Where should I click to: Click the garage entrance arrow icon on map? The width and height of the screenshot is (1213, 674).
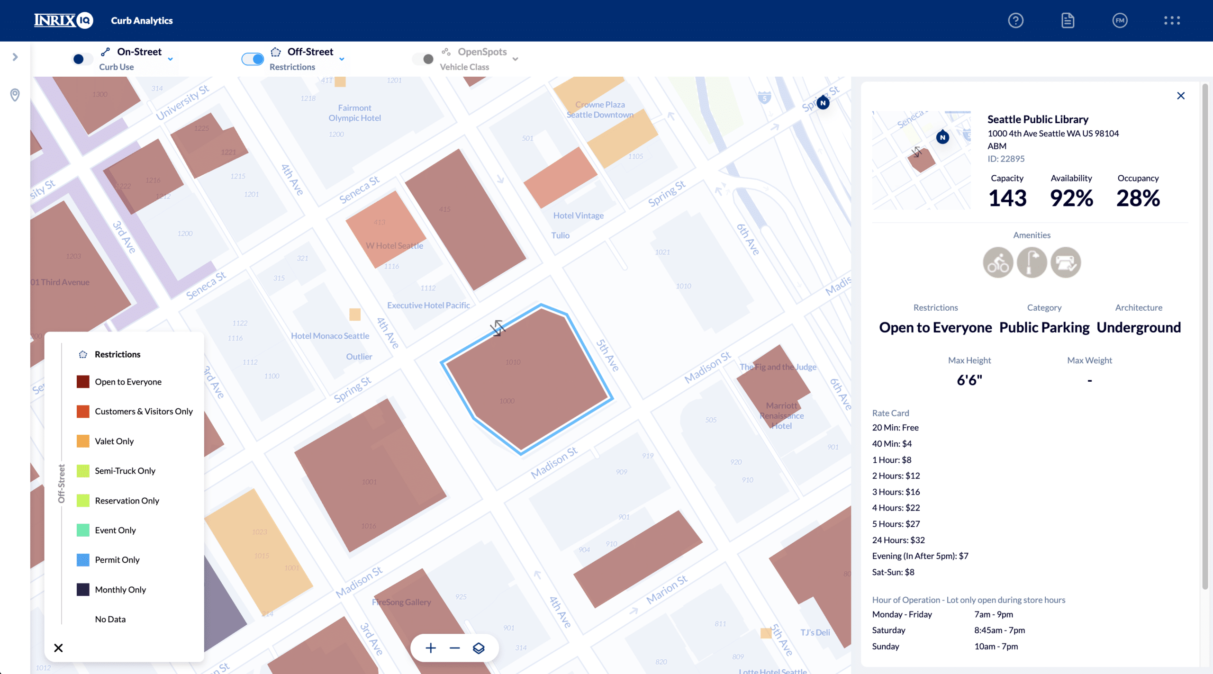(498, 328)
